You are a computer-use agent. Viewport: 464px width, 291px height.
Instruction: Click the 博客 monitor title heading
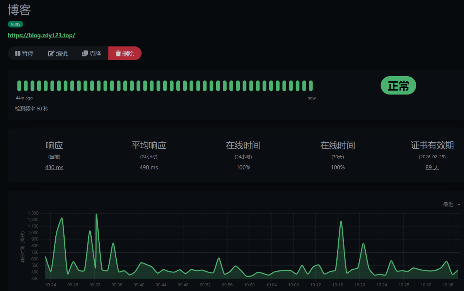pyautogui.click(x=19, y=10)
